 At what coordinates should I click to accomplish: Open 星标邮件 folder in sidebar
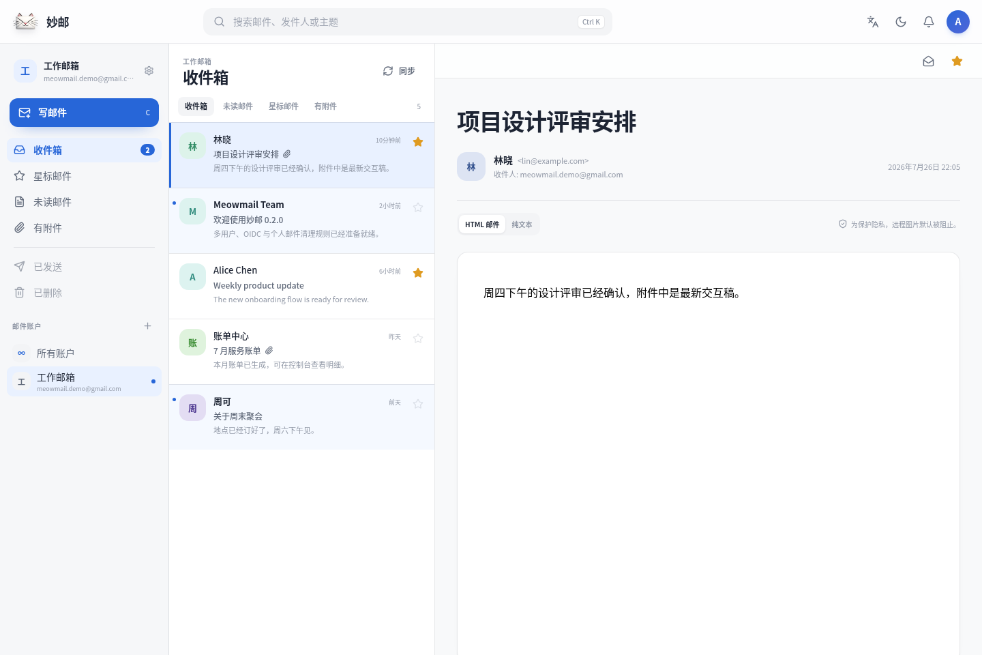[x=84, y=176]
